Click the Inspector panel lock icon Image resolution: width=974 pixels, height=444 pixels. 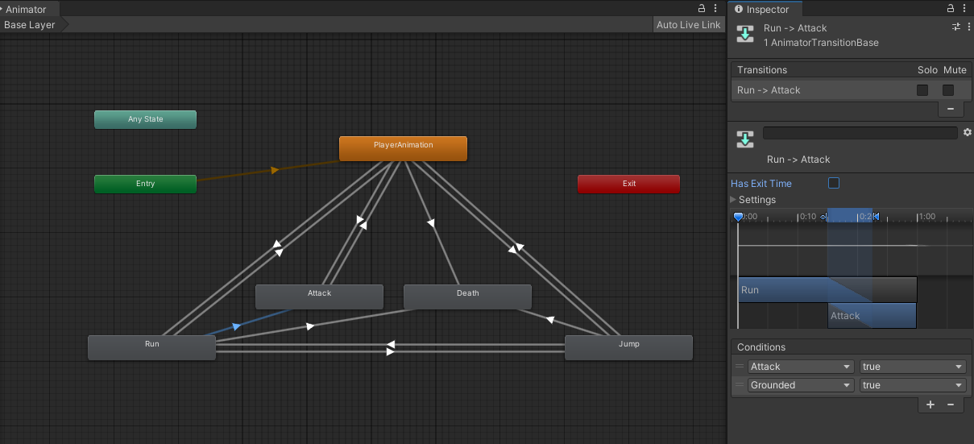[x=951, y=9]
